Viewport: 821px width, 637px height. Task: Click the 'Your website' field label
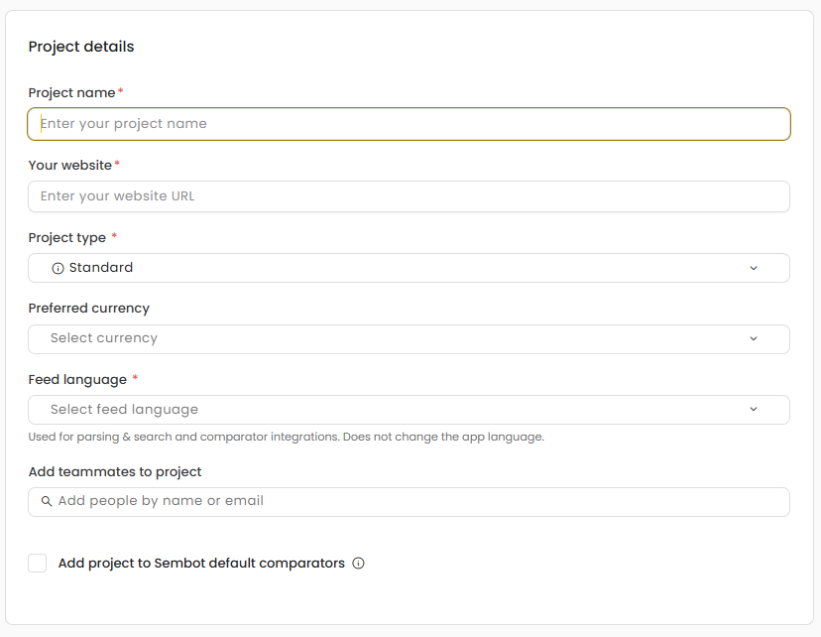point(69,166)
